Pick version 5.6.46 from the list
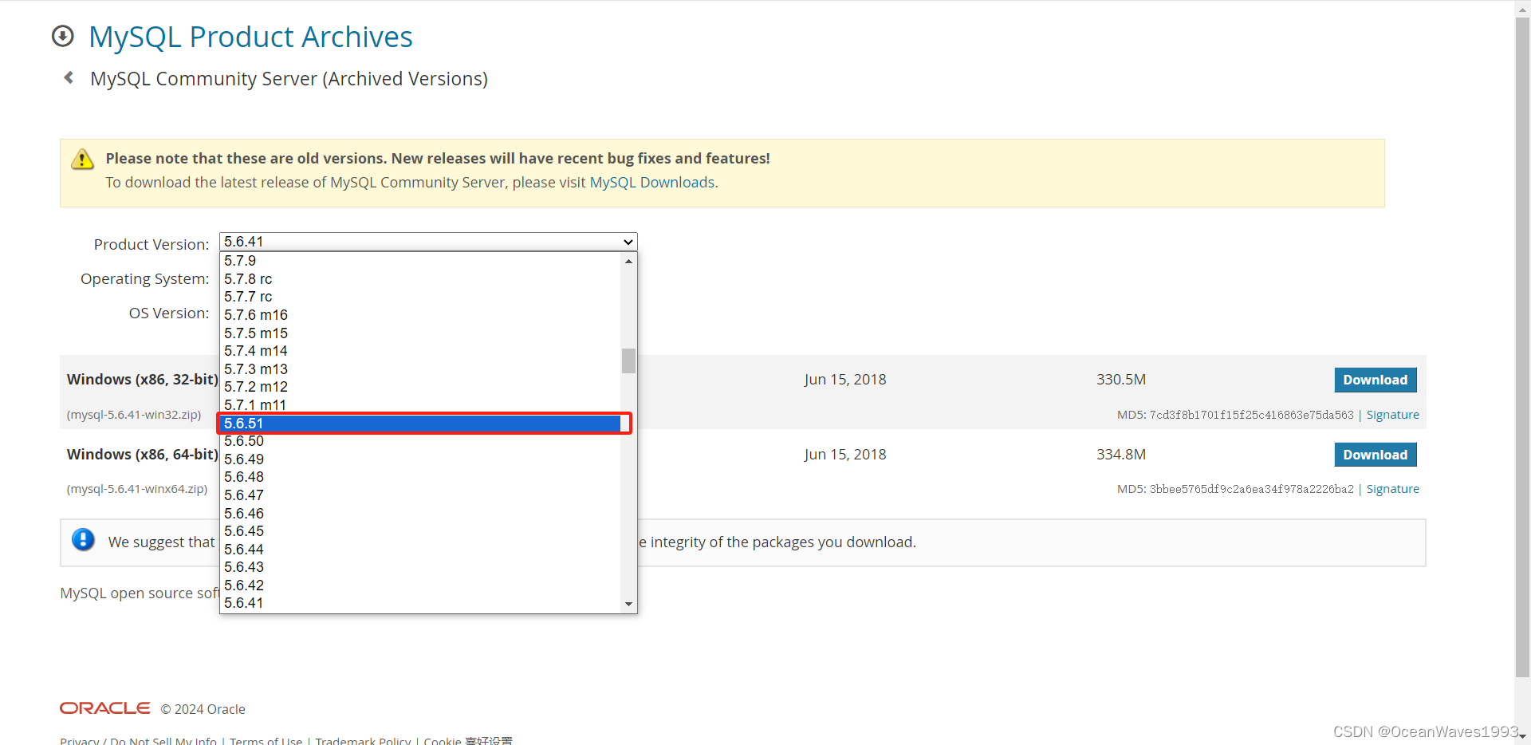The image size is (1531, 745). [x=420, y=514]
